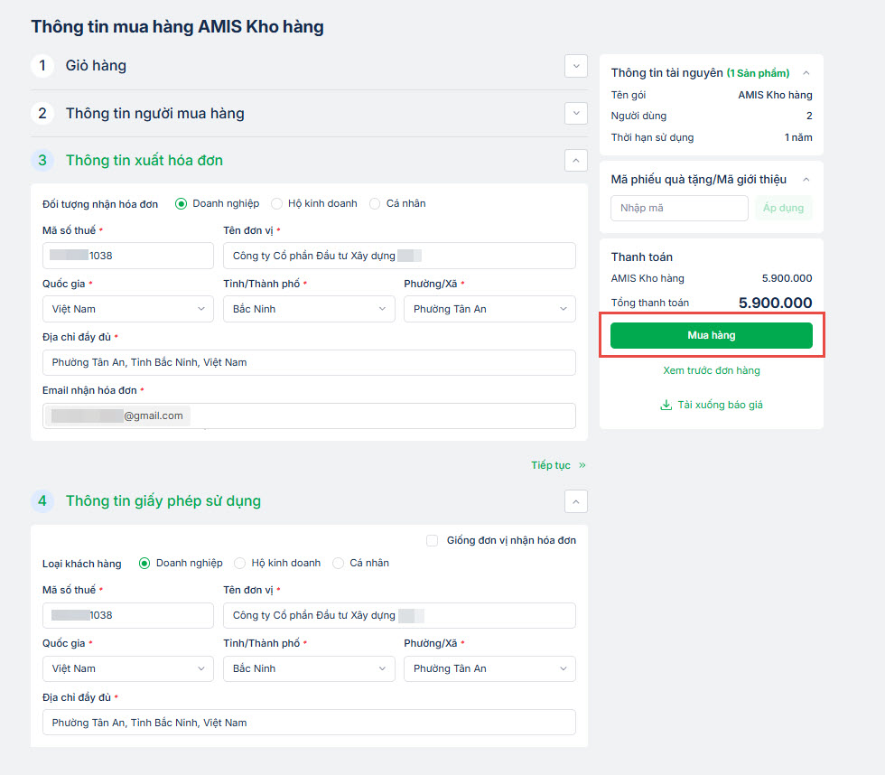
Task: Collapse the Mã phiếu quà tặng panel arrow
Action: [806, 180]
